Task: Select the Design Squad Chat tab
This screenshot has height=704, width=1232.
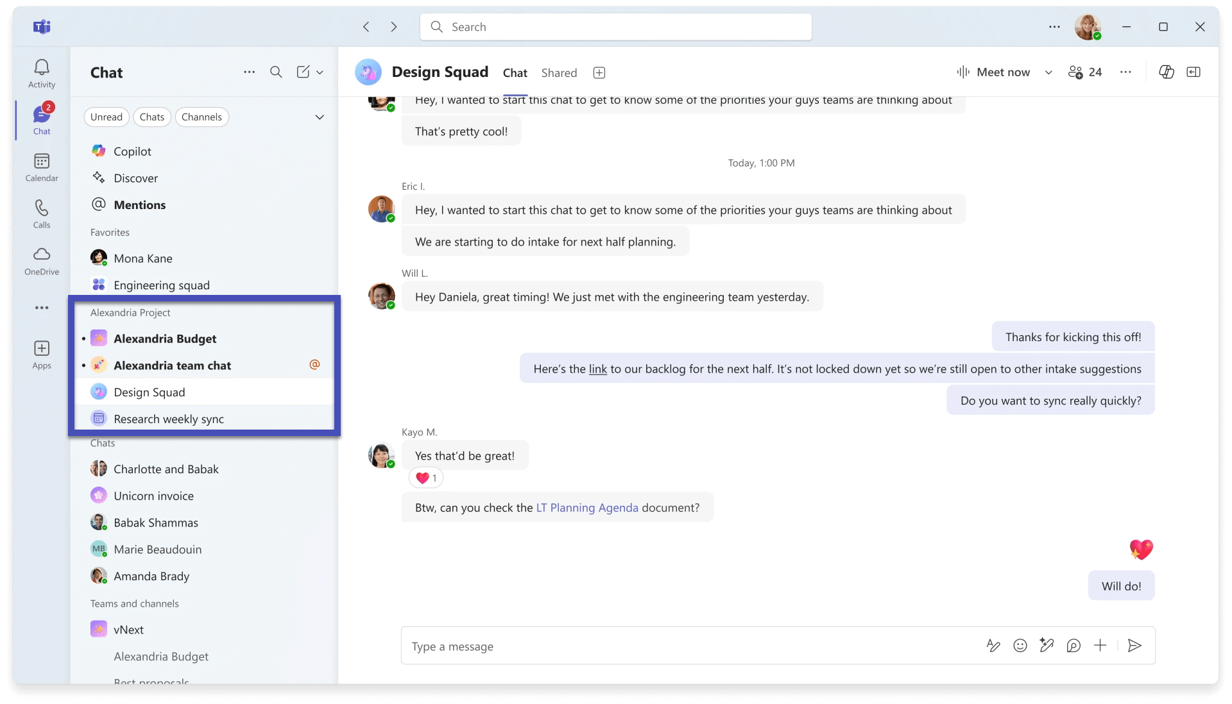Action: tap(515, 73)
